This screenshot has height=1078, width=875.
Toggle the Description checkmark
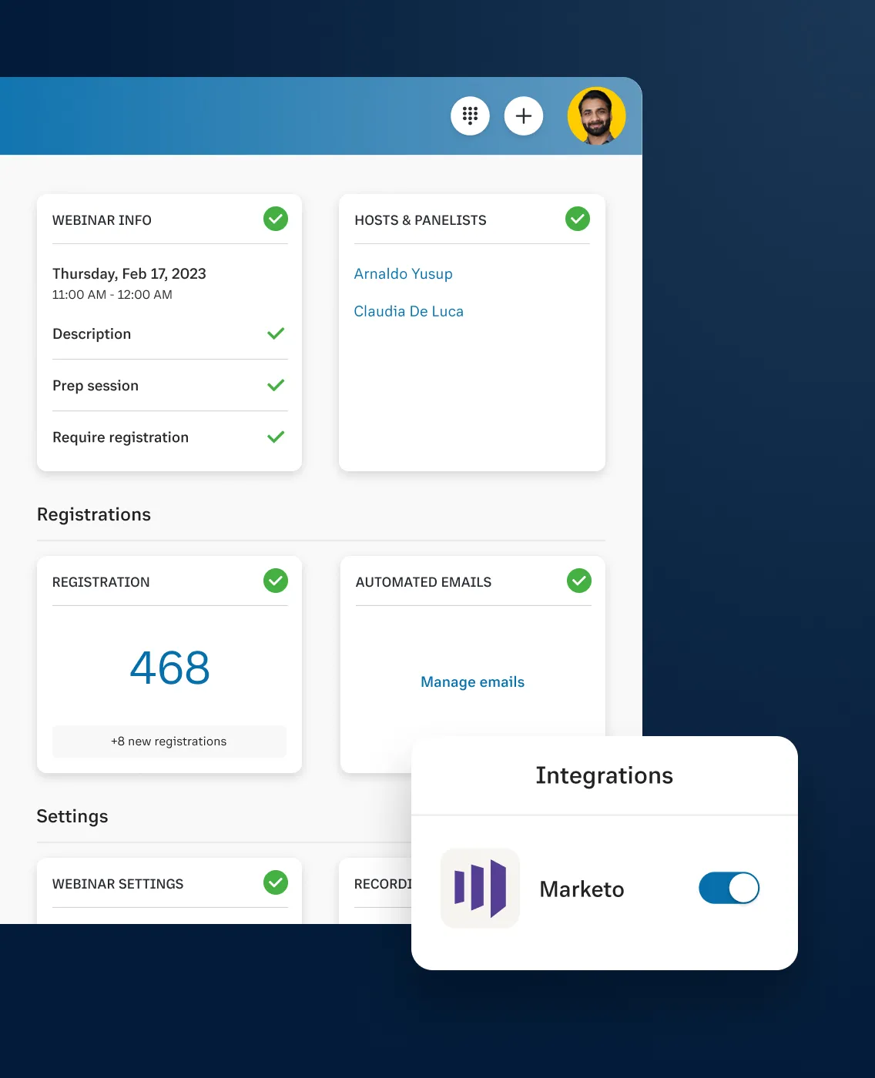[x=276, y=334]
